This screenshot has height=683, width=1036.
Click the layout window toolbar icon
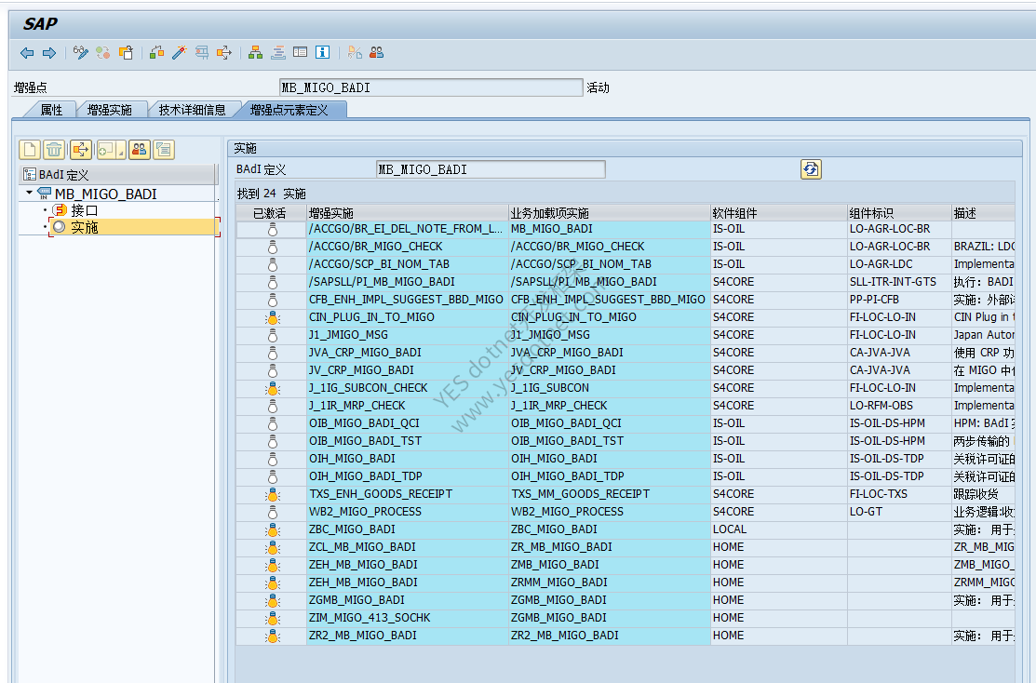(300, 52)
